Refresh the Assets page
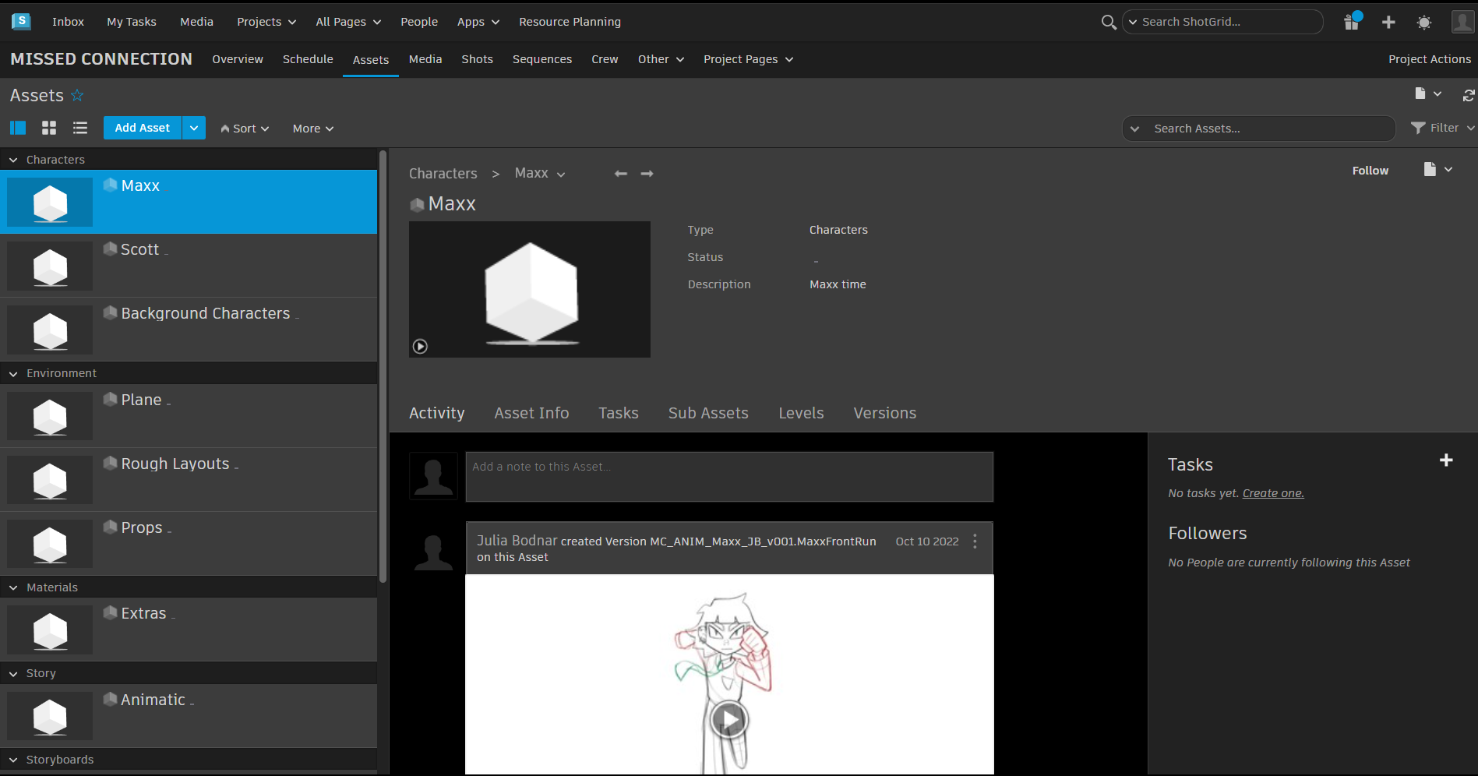1478x776 pixels. 1469,95
